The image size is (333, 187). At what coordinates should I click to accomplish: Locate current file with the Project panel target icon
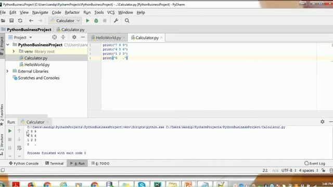[54, 37]
